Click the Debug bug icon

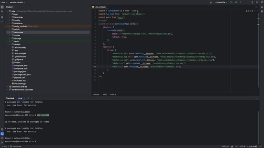pos(236,2)
